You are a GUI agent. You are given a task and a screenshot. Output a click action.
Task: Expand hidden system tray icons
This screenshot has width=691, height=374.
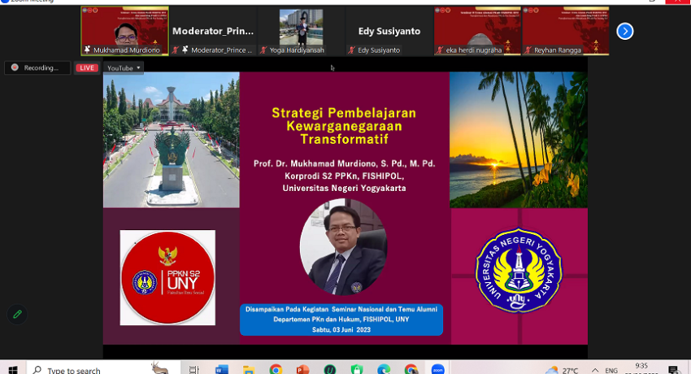coord(595,370)
